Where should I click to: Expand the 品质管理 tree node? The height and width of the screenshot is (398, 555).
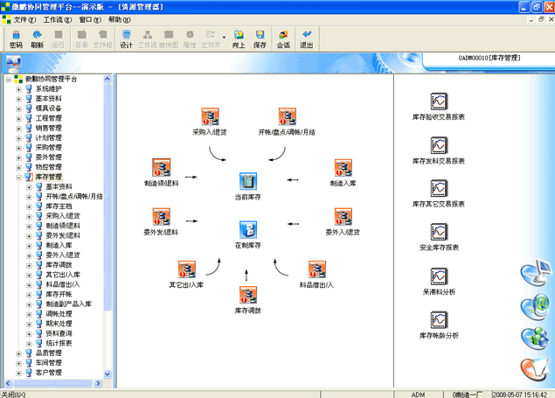[x=18, y=353]
